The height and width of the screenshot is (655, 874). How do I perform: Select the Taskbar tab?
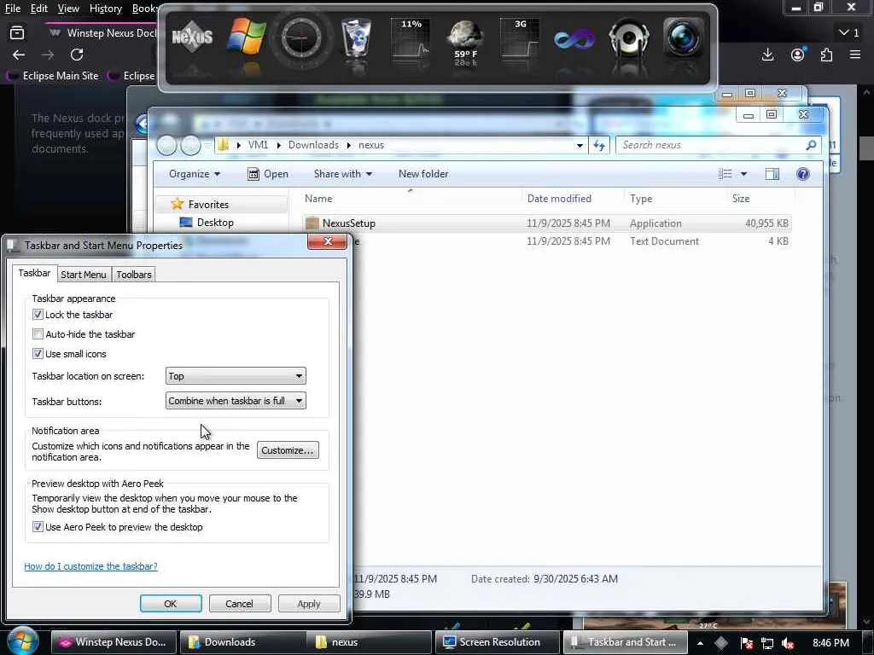pos(34,273)
